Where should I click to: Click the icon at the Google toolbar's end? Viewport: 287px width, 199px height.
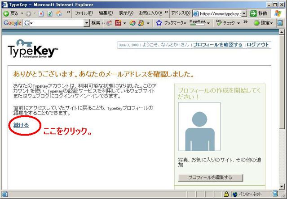[x=280, y=23]
